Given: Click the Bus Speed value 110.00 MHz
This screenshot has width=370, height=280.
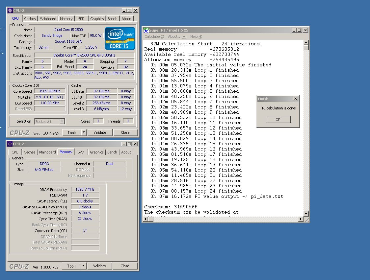Looking at the screenshot, I should click(50, 103).
